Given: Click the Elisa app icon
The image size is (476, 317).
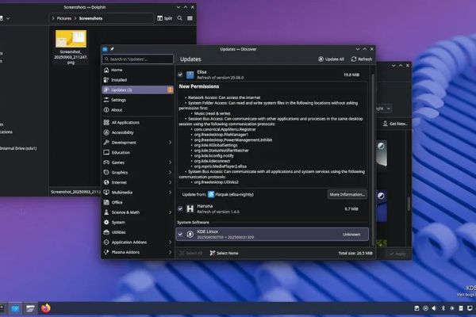Looking at the screenshot, I should 190,74.
